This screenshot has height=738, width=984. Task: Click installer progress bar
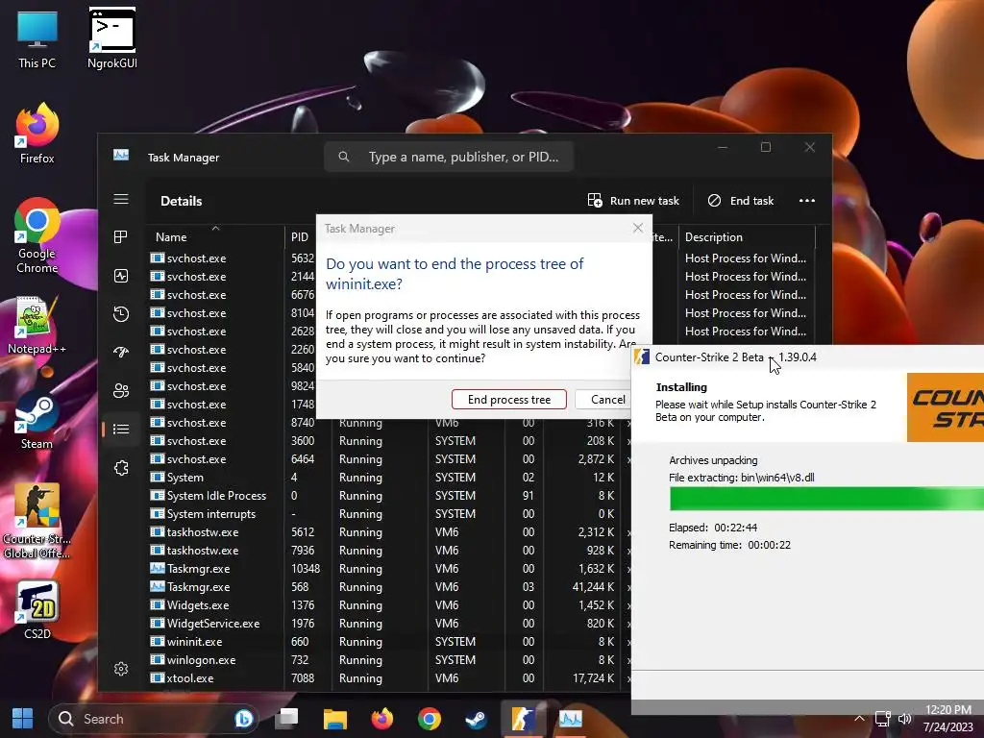click(x=826, y=499)
